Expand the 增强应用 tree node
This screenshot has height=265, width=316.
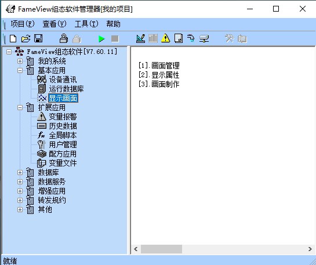(20, 191)
